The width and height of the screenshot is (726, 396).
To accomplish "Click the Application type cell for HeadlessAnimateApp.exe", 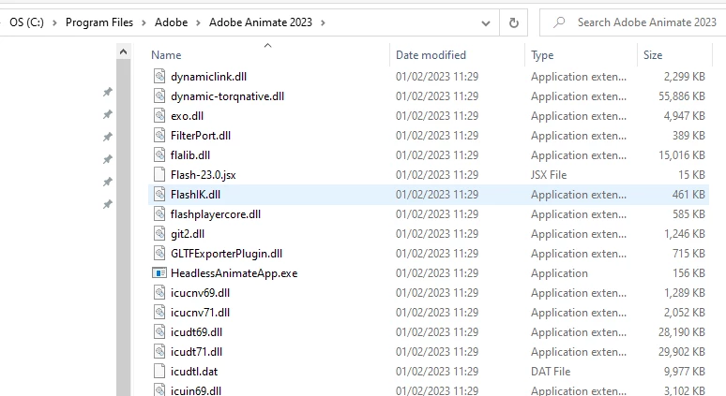I will tap(559, 273).
